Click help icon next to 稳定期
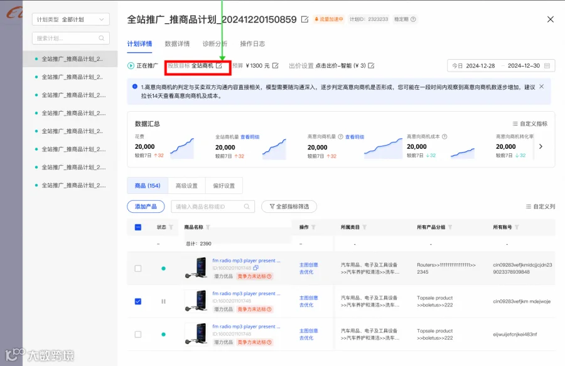The image size is (565, 366). [413, 19]
